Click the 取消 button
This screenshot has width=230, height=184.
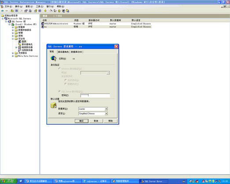pyautogui.click(x=96, y=121)
